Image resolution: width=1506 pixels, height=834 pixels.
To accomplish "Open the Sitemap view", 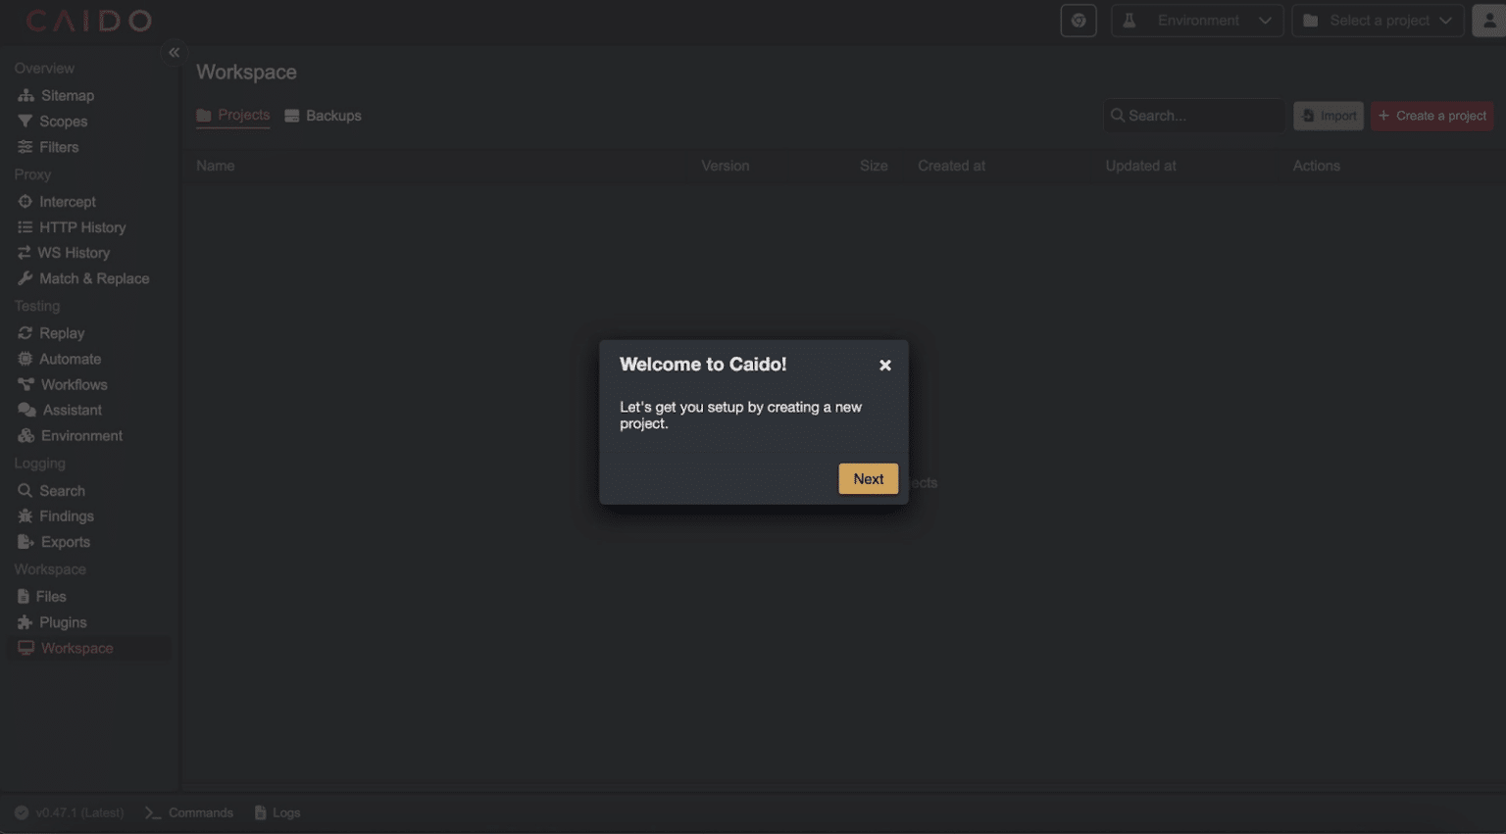I will (x=67, y=95).
